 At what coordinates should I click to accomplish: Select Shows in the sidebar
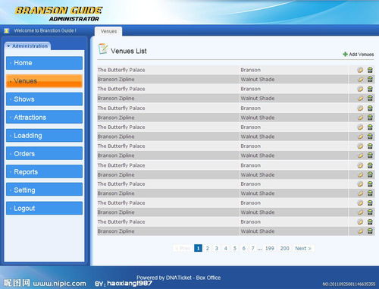(x=44, y=99)
